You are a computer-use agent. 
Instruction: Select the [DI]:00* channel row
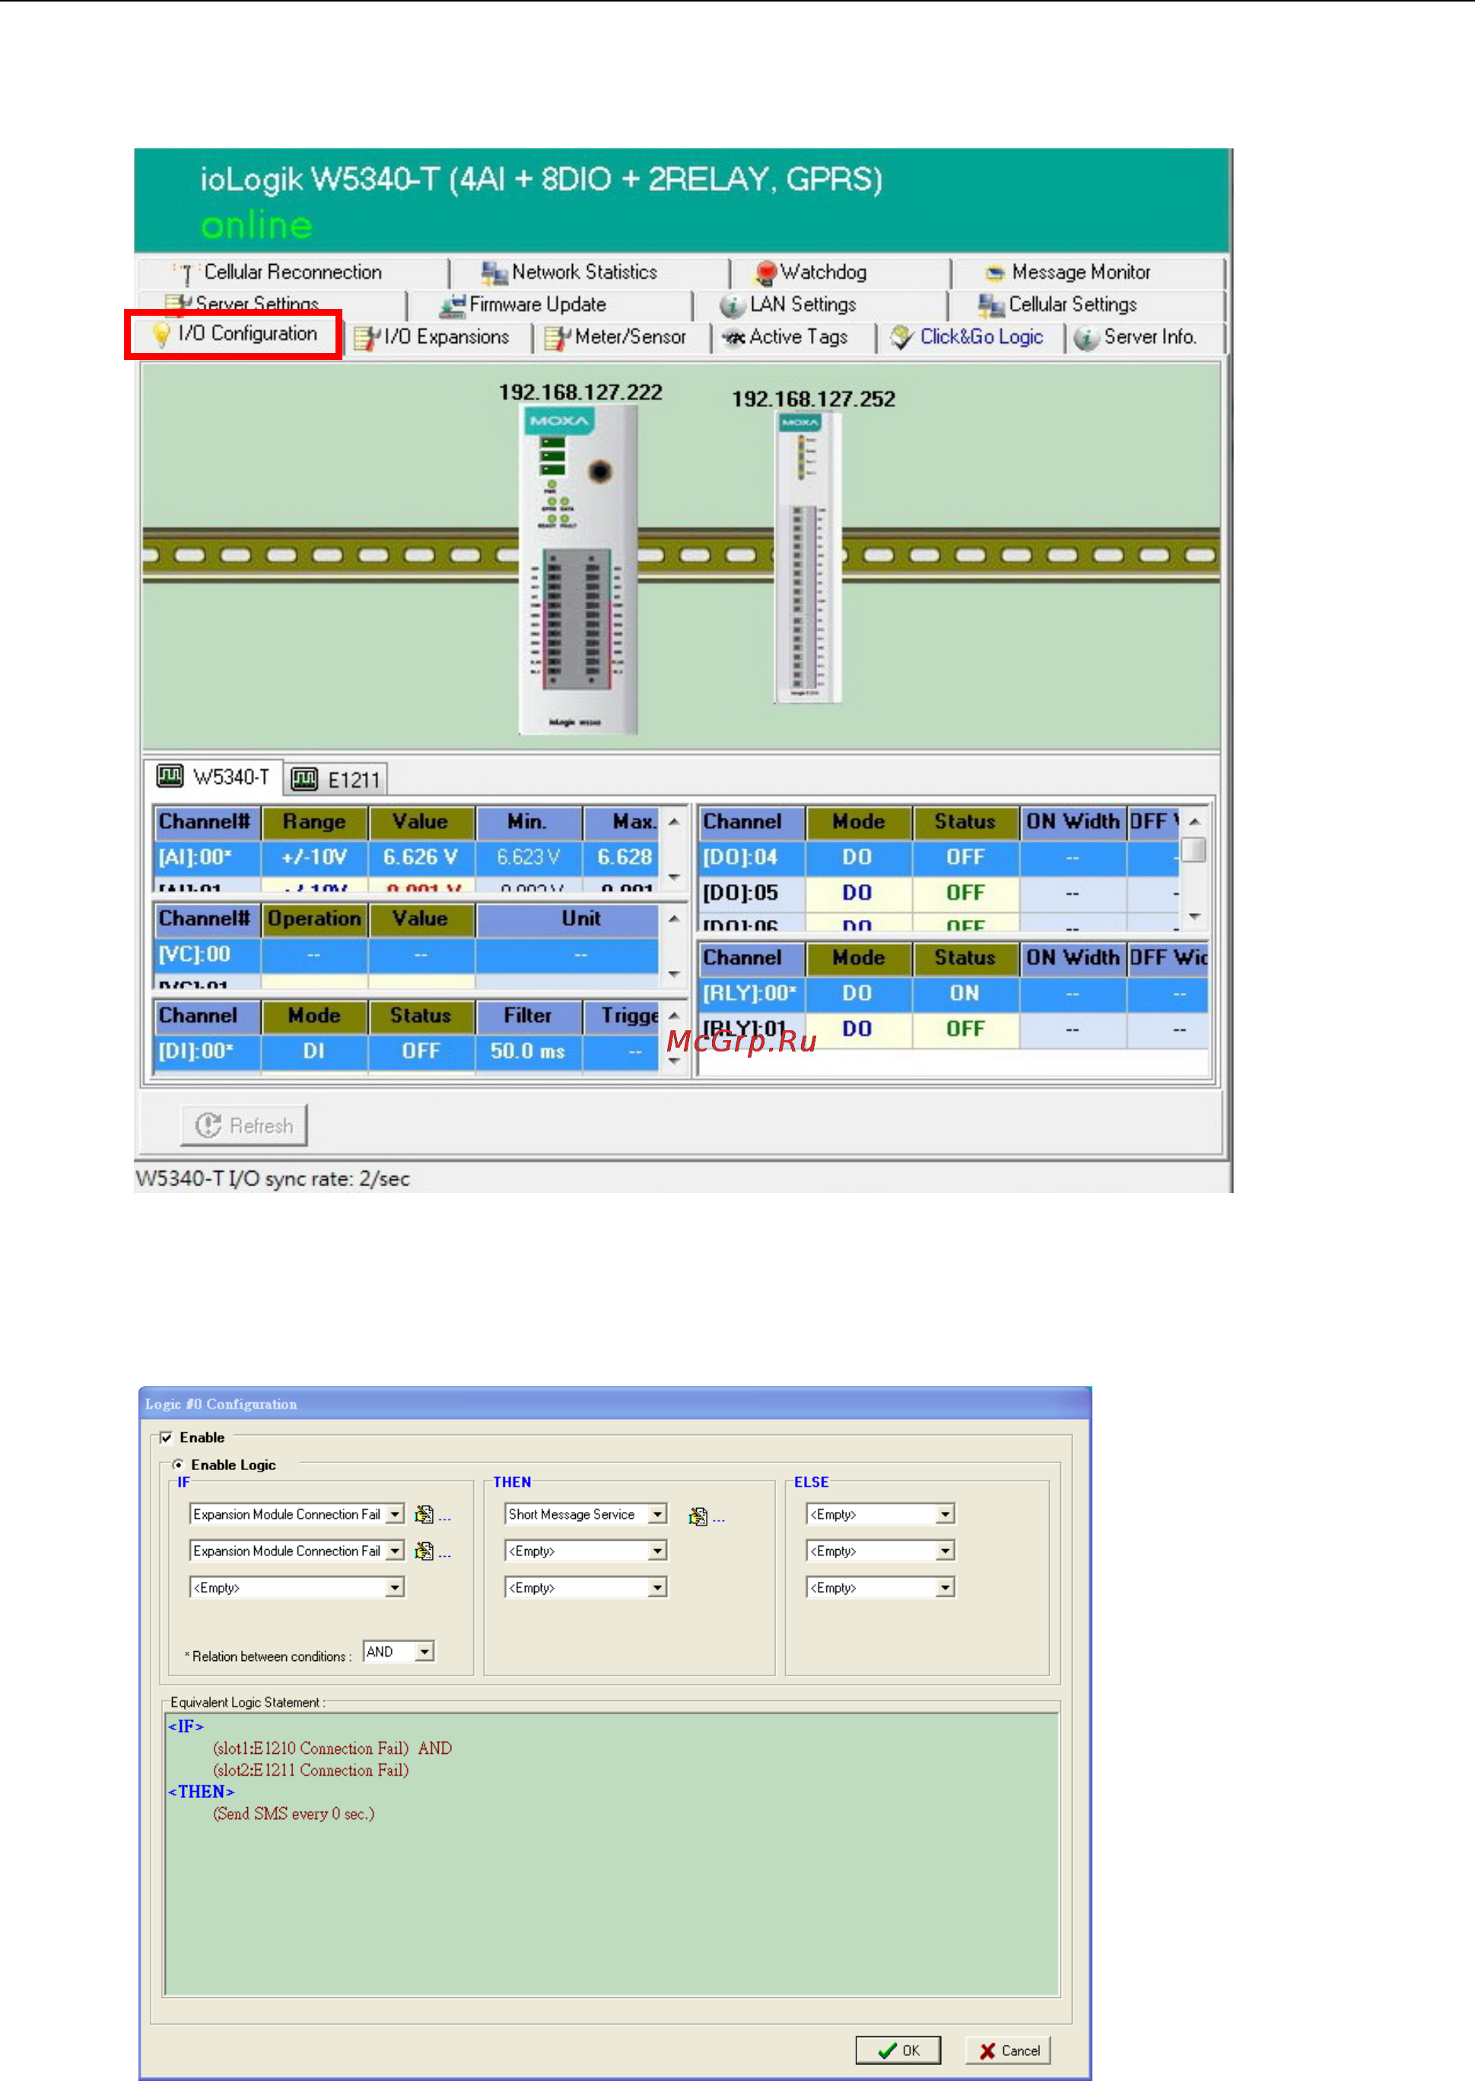406,1052
